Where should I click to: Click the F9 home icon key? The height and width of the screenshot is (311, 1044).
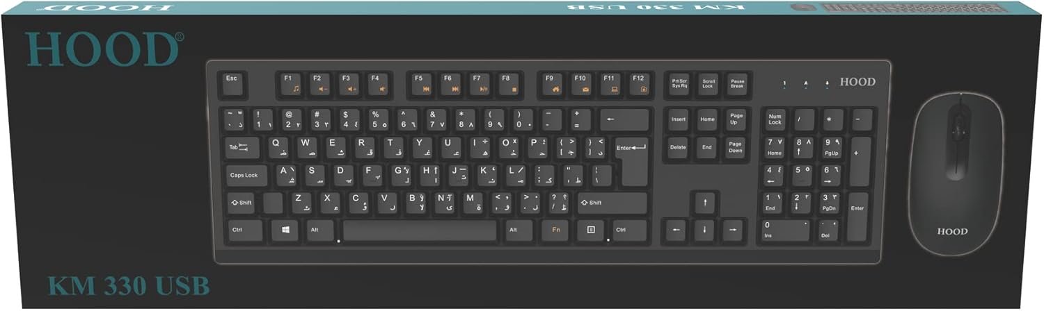(553, 84)
